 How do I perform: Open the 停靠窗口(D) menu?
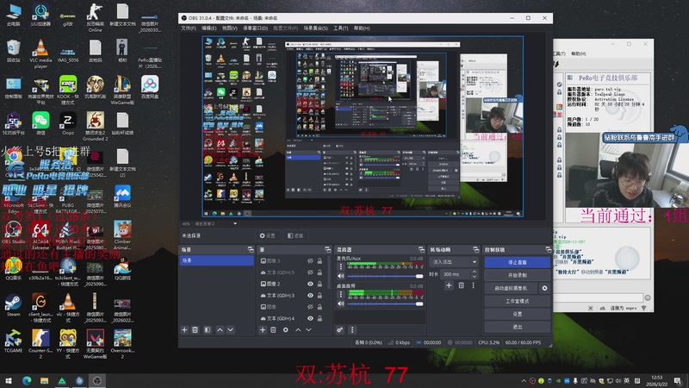[x=255, y=28]
